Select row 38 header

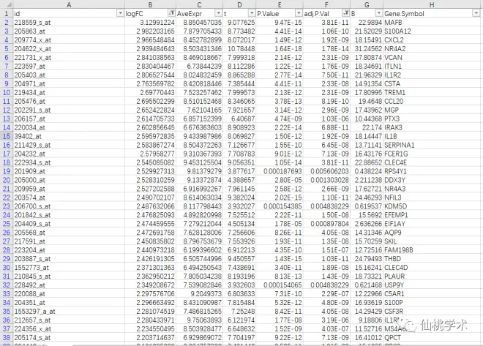pyautogui.click(x=7, y=337)
